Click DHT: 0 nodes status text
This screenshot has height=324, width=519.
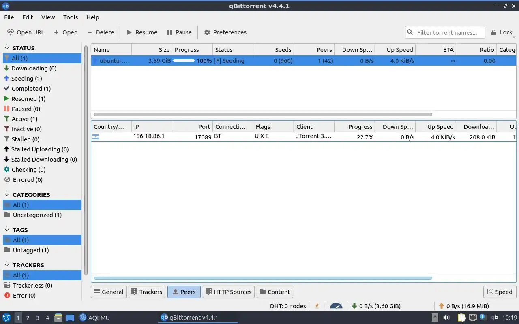[288, 306]
